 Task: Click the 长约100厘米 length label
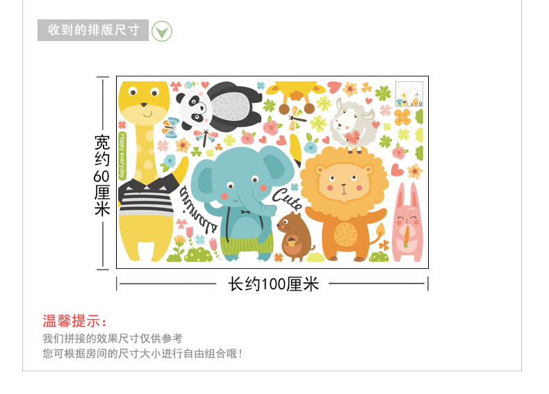tap(273, 284)
